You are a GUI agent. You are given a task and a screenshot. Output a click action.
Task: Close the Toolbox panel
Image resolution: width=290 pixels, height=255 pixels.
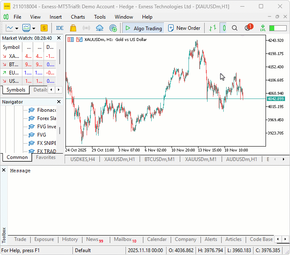coord(4,170)
